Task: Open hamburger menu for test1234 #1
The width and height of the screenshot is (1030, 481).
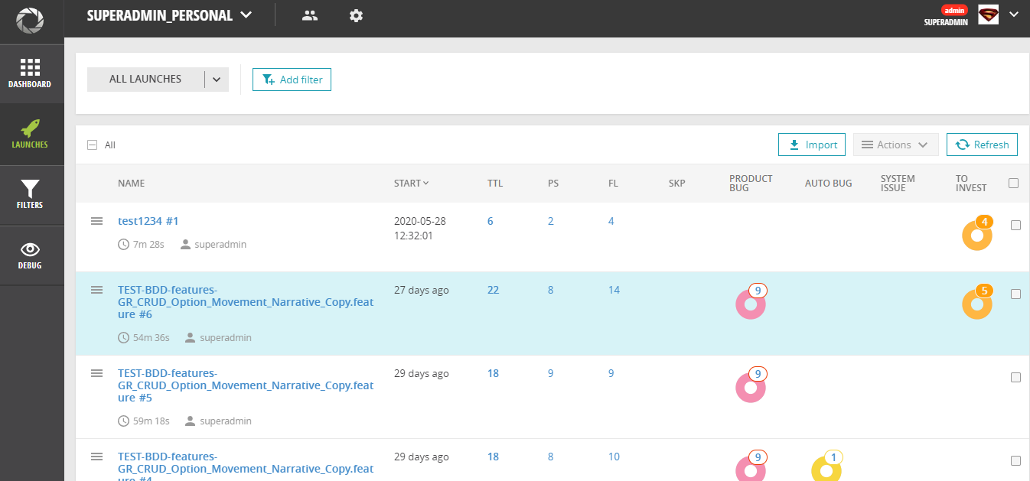Action: [x=96, y=221]
